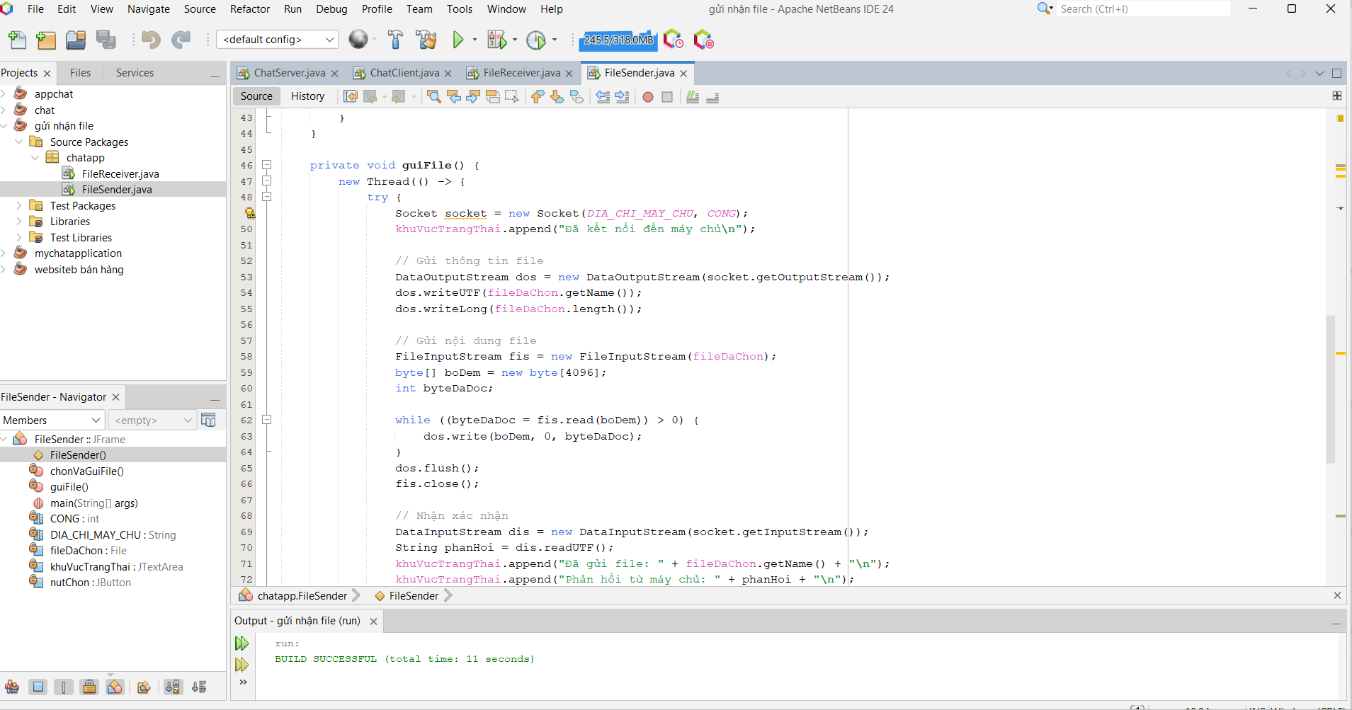Open the default config dropdown
This screenshot has width=1352, height=710.
point(278,40)
